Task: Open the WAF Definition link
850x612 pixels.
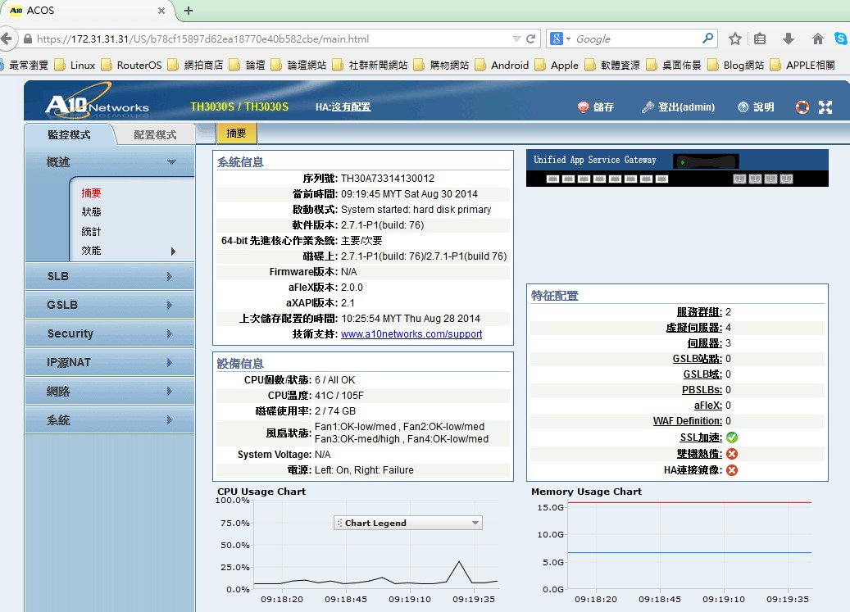Action: (688, 421)
